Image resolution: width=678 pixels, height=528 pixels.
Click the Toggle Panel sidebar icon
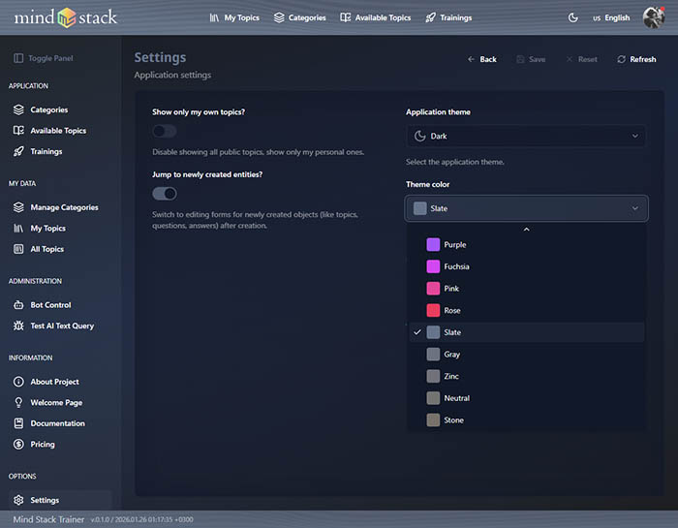coord(18,58)
